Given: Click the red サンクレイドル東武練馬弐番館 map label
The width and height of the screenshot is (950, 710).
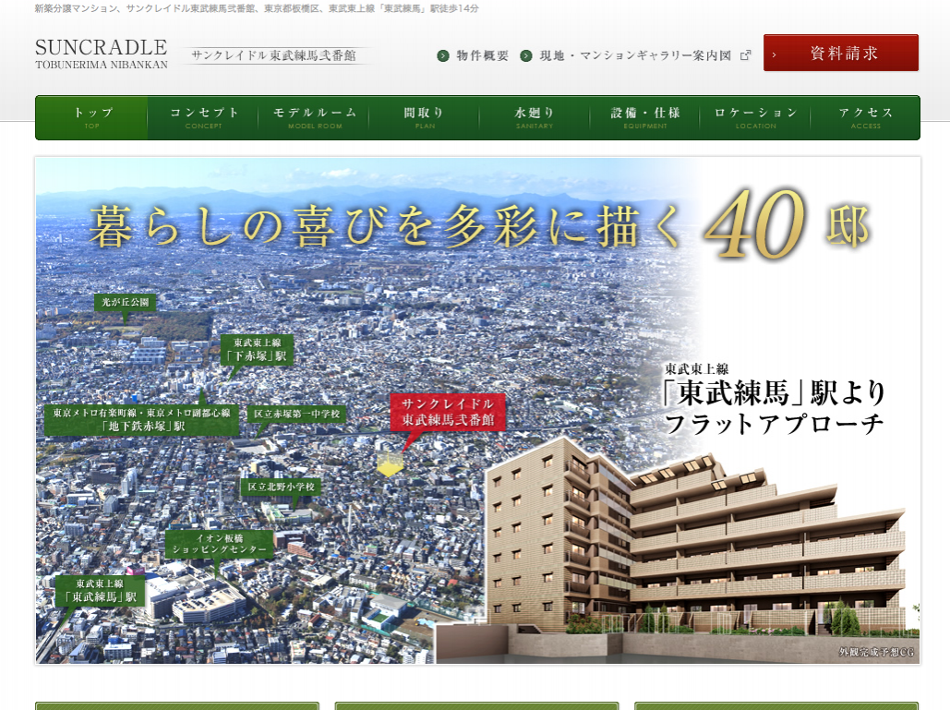Looking at the screenshot, I should 448,412.
